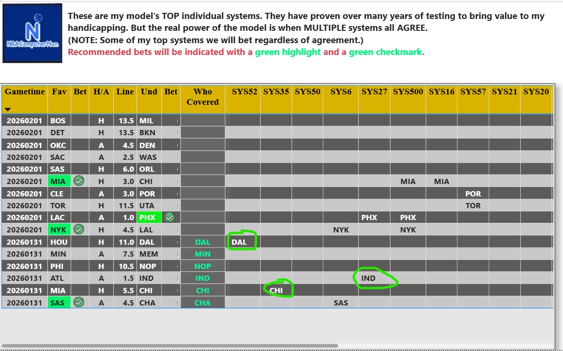Click the DAL pick under SYS52
Viewport: 563px width, 351px height.
point(239,242)
